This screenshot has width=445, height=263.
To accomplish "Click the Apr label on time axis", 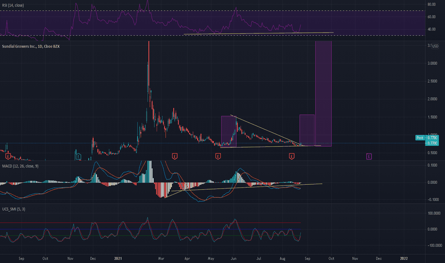I will pyautogui.click(x=187, y=258).
